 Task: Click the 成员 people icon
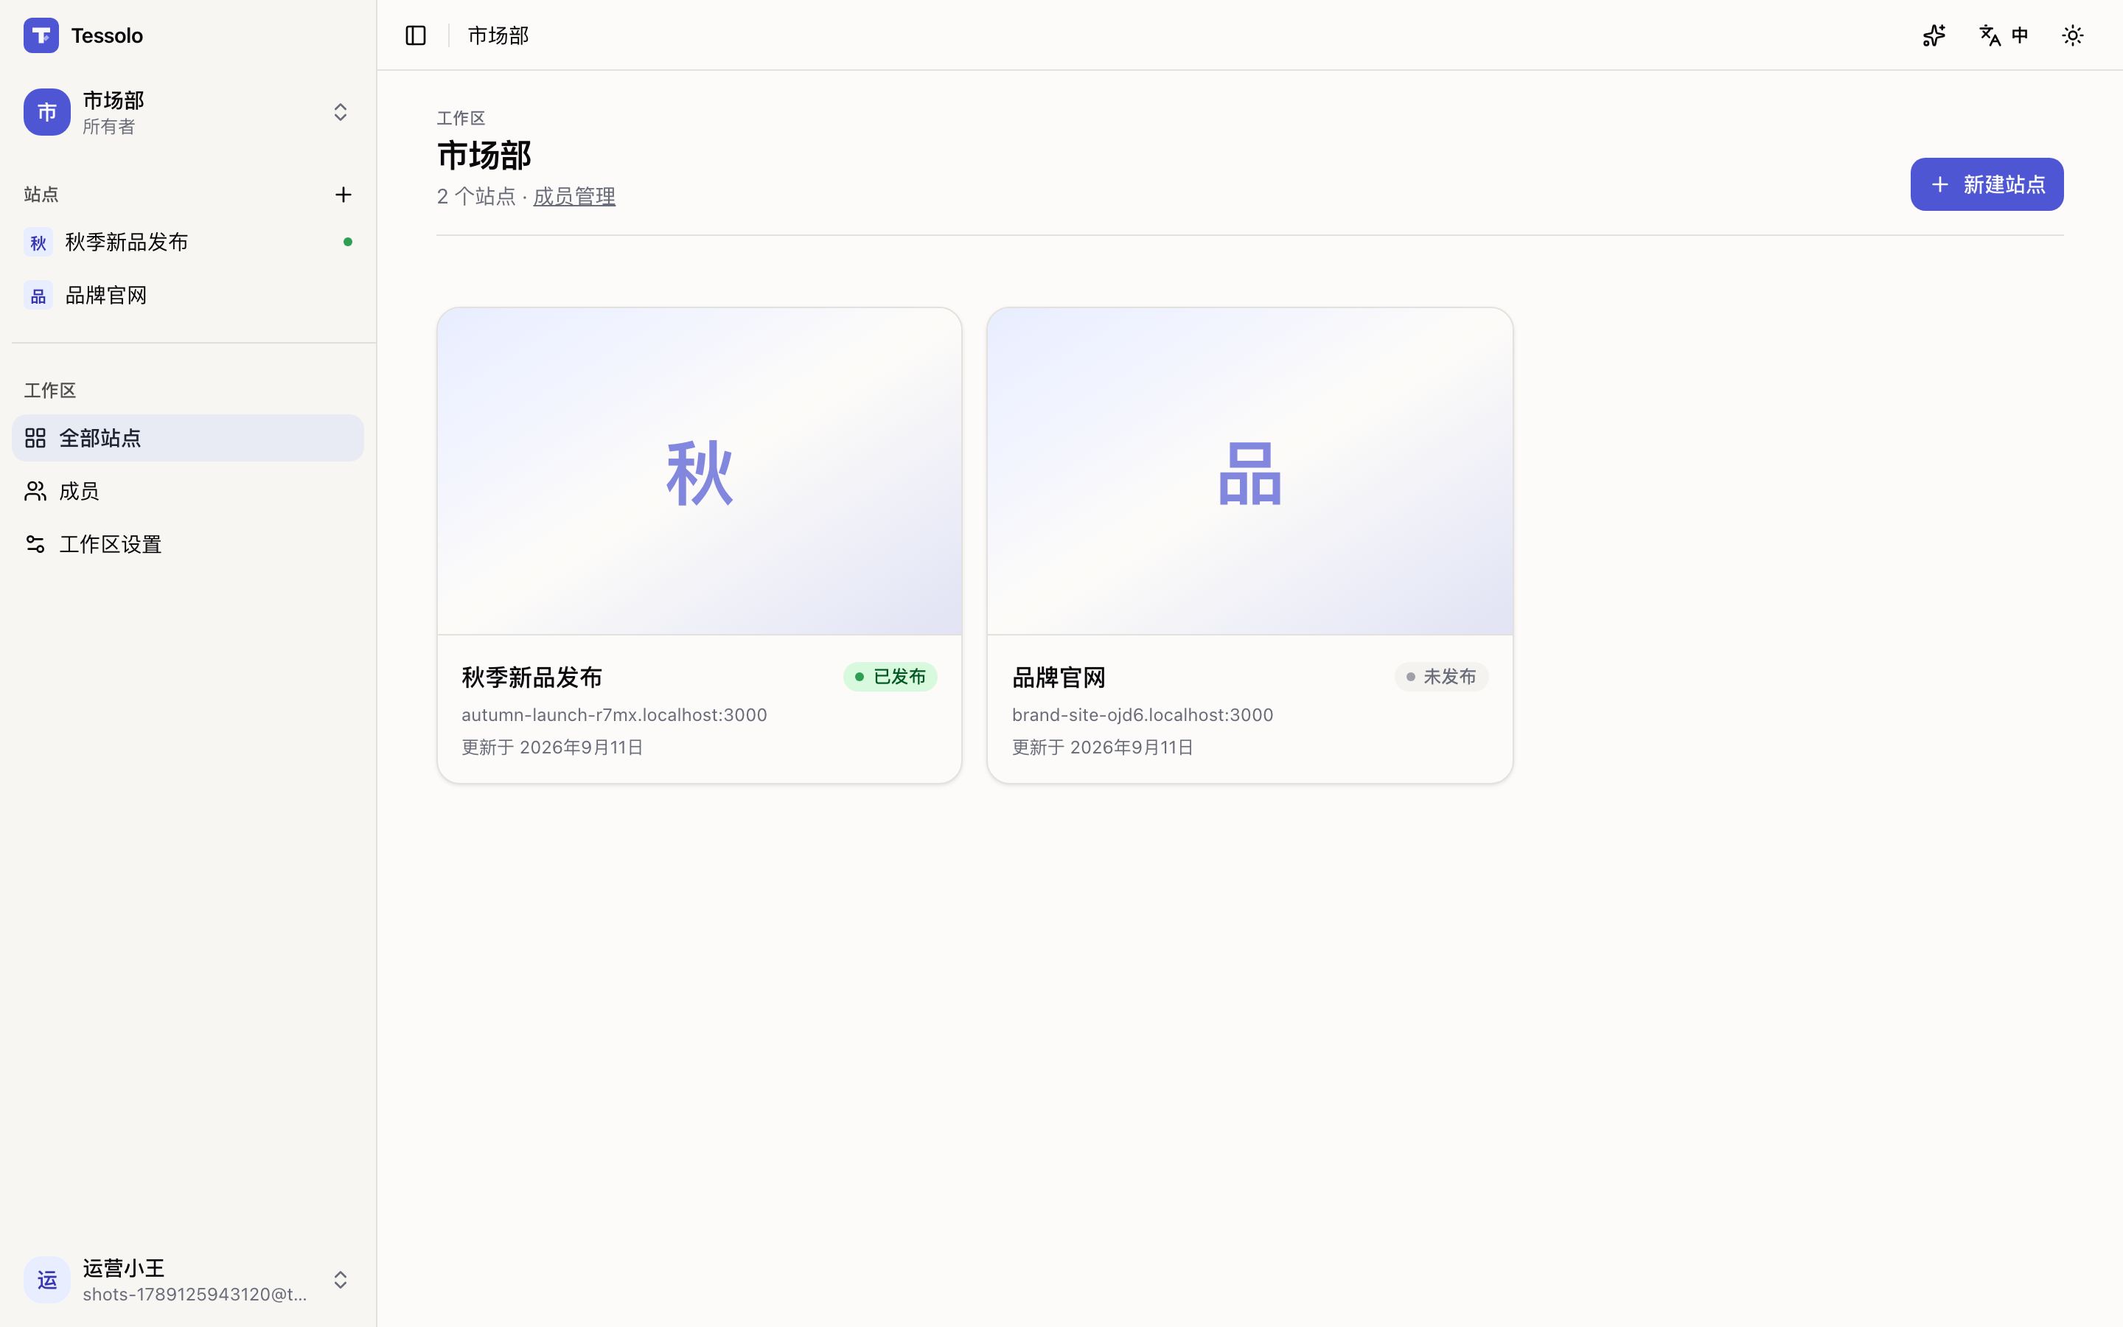click(x=35, y=492)
